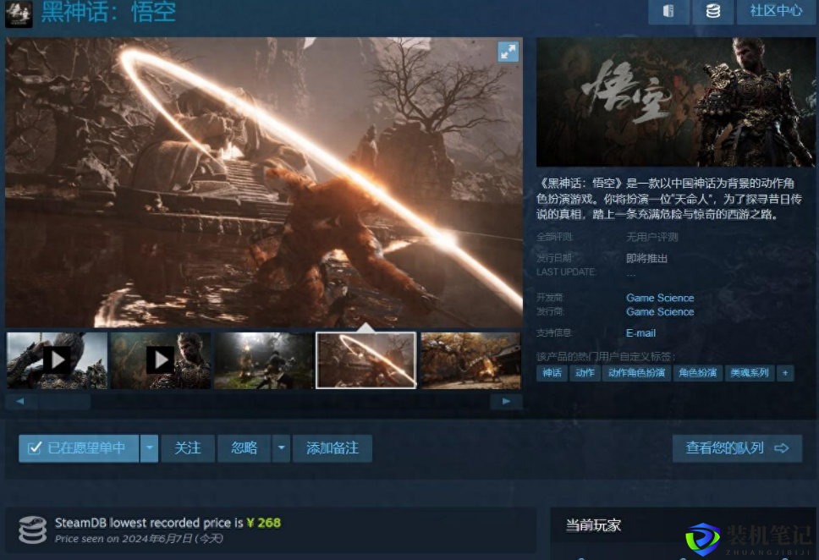
Task: Expand the dropdown arrow next to 忽略
Action: [x=281, y=448]
